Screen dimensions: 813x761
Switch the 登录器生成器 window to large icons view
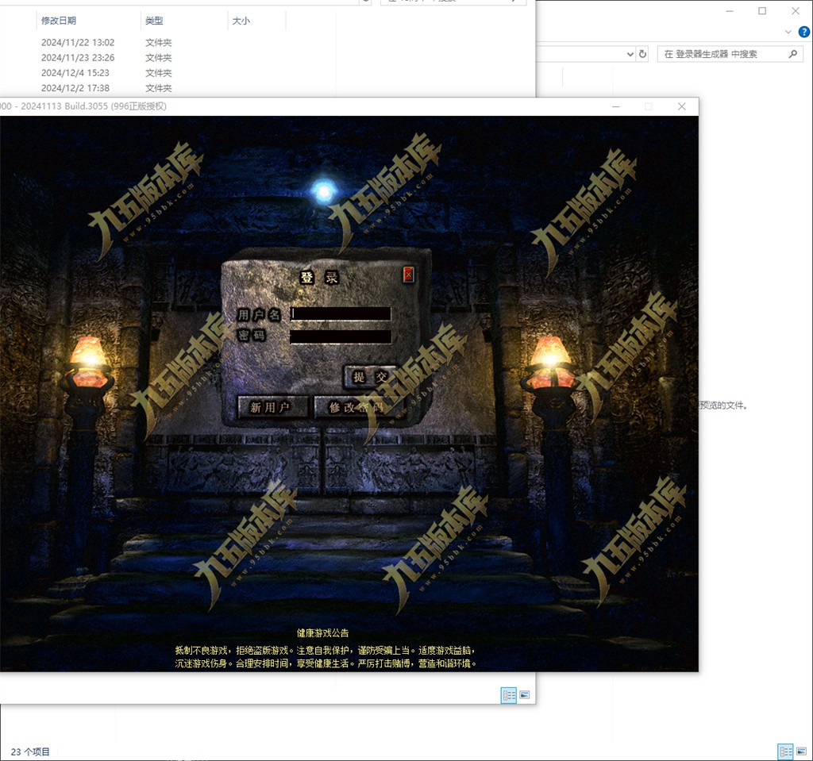click(802, 751)
